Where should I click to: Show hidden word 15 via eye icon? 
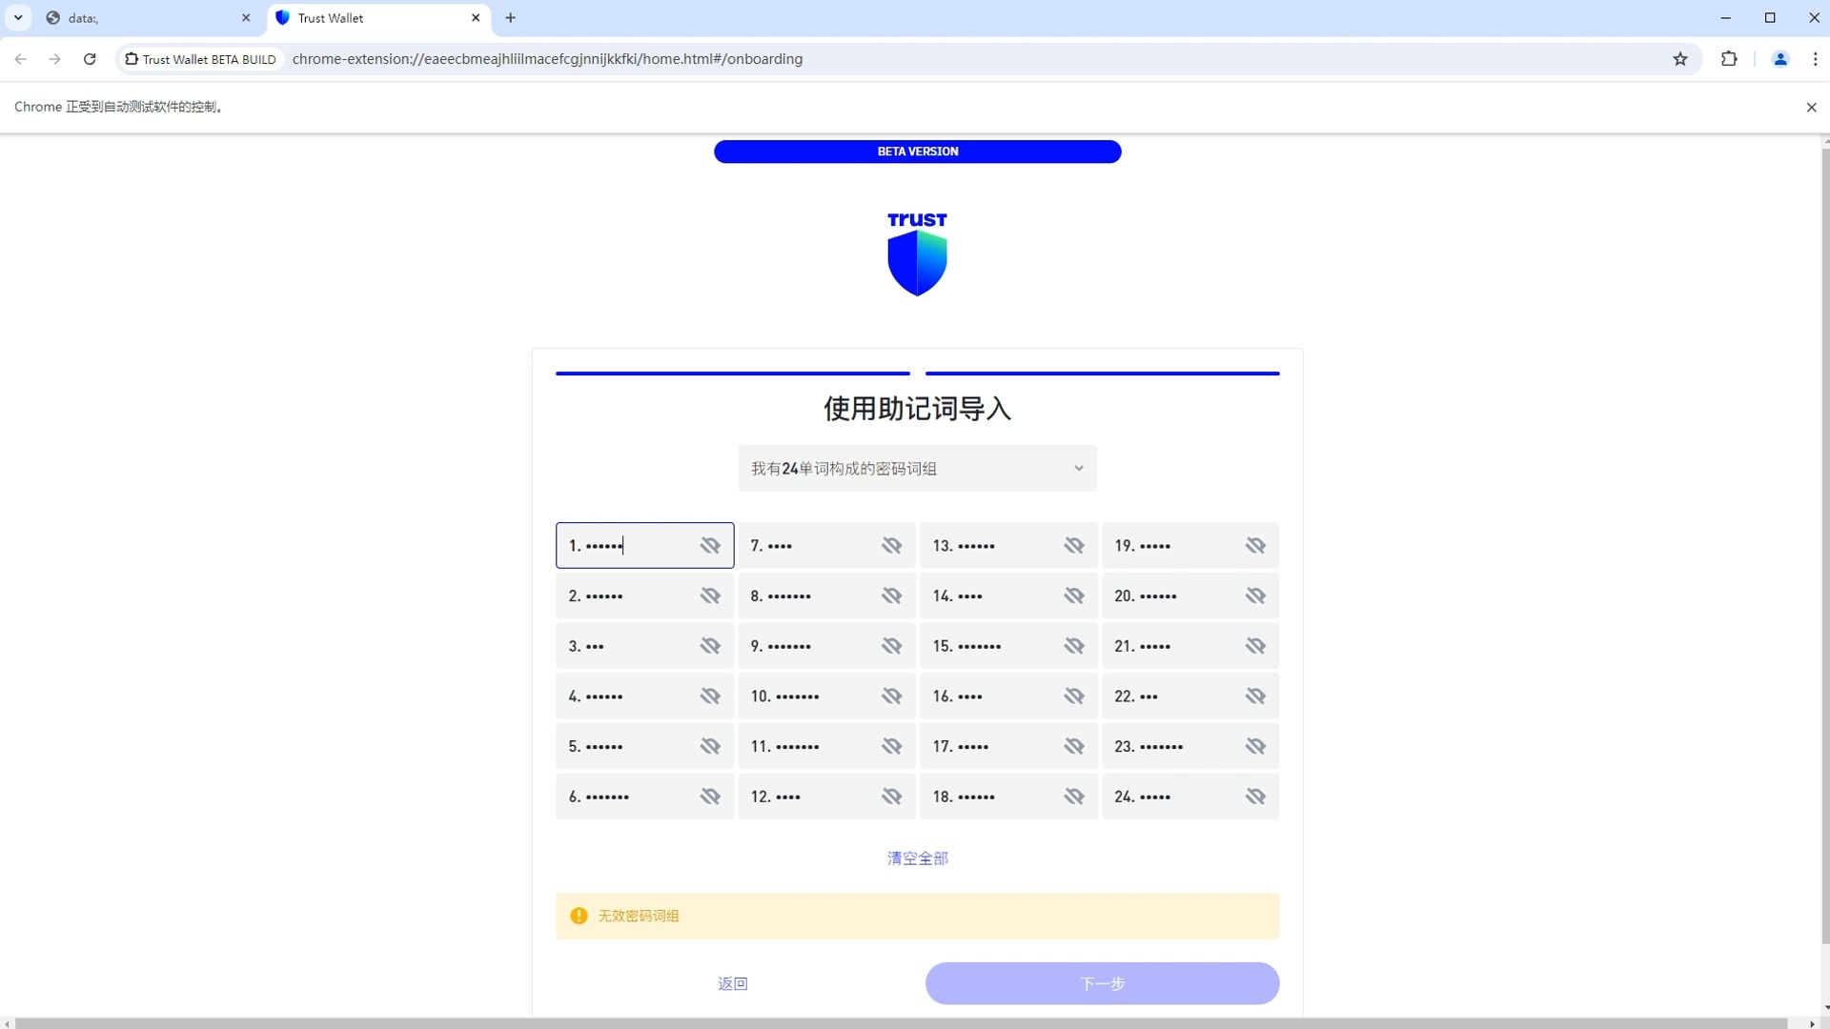click(x=1074, y=646)
